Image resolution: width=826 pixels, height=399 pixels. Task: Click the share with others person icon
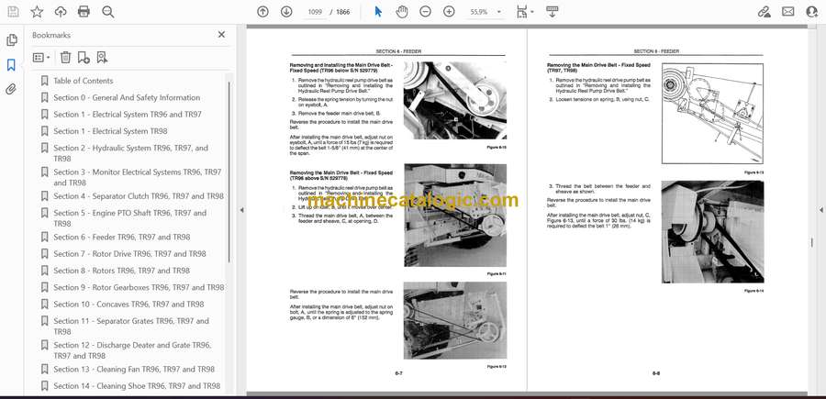coord(812,12)
